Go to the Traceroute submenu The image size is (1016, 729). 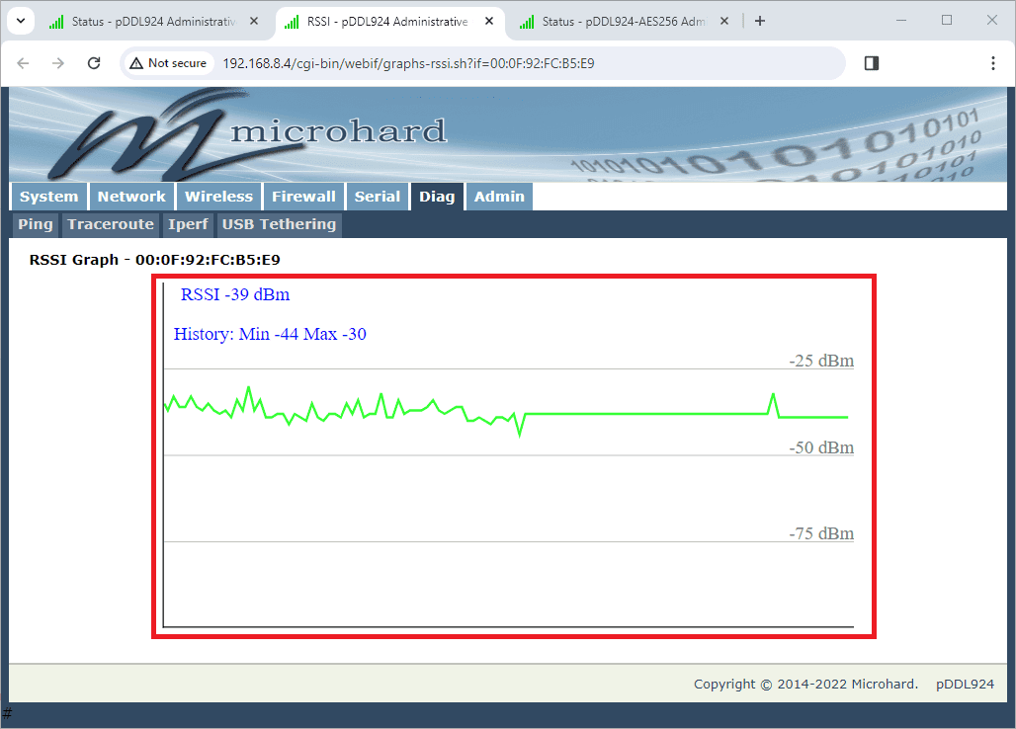pyautogui.click(x=111, y=224)
